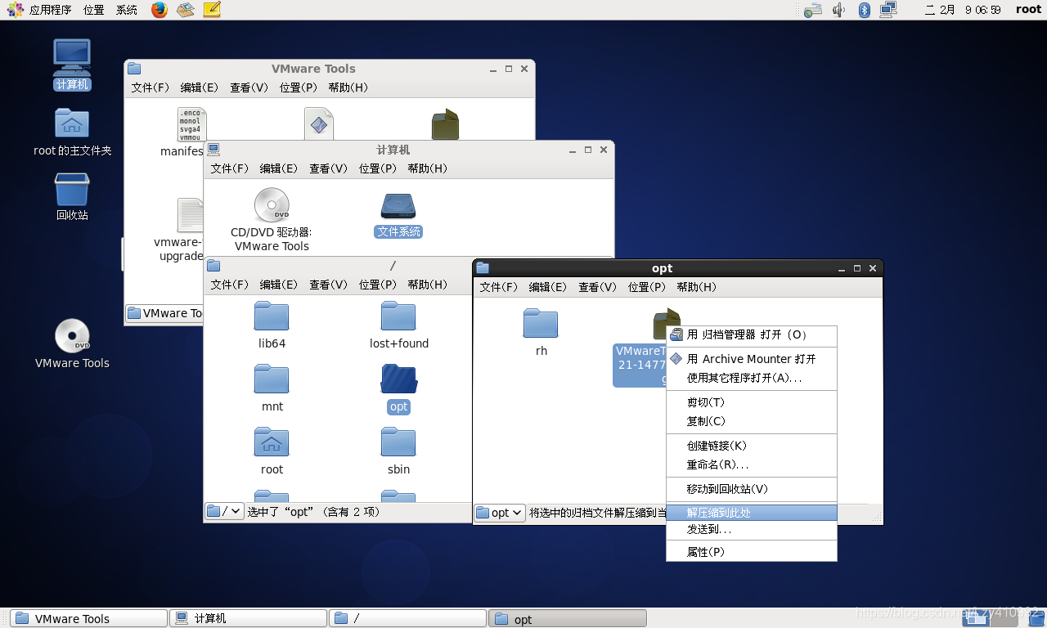The width and height of the screenshot is (1047, 628).
Task: Click the root user label in top panel
Action: pos(1028,10)
